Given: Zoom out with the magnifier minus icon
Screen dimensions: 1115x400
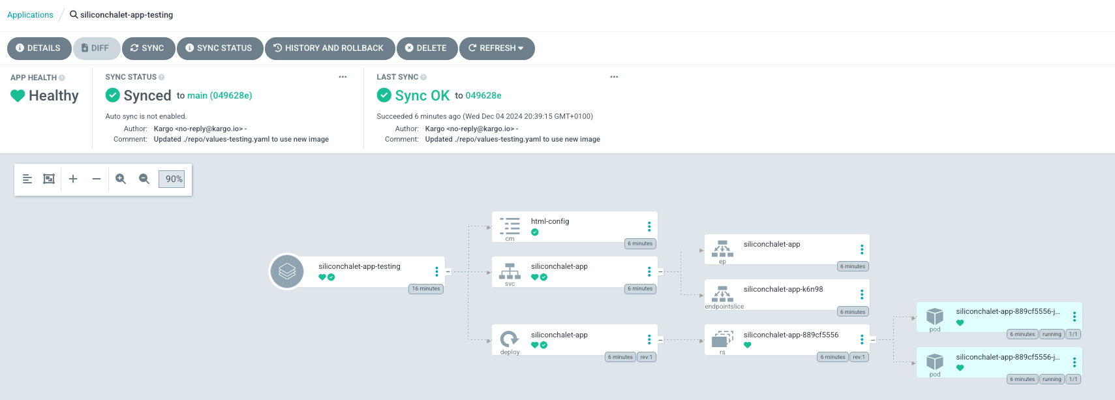Looking at the screenshot, I should [144, 179].
